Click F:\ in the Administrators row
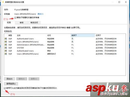 click(73, 45)
